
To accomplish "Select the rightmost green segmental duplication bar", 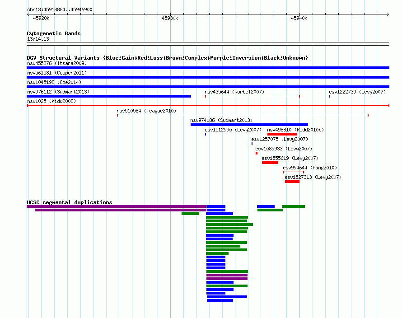I will 294,206.
